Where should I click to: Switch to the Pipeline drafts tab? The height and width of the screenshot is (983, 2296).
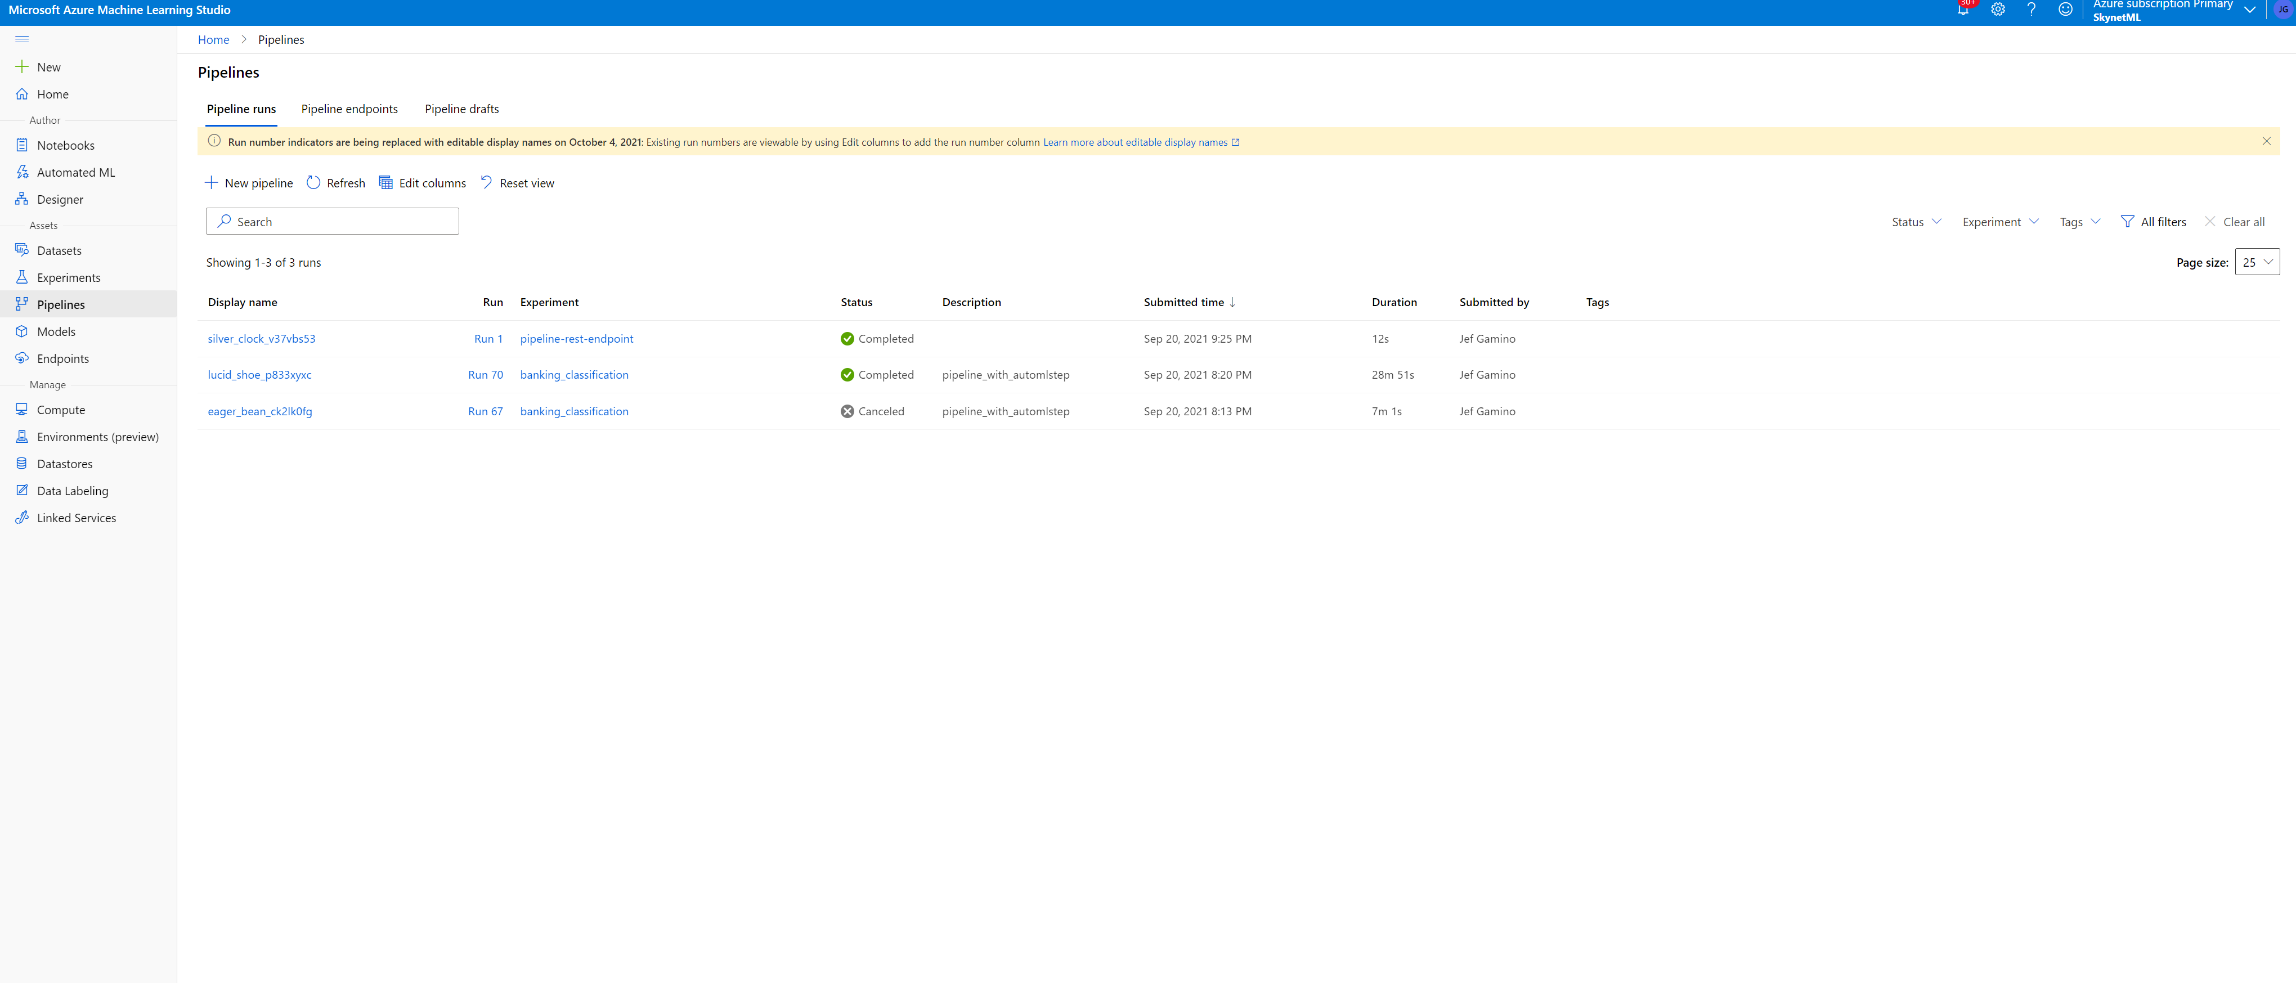pos(461,109)
